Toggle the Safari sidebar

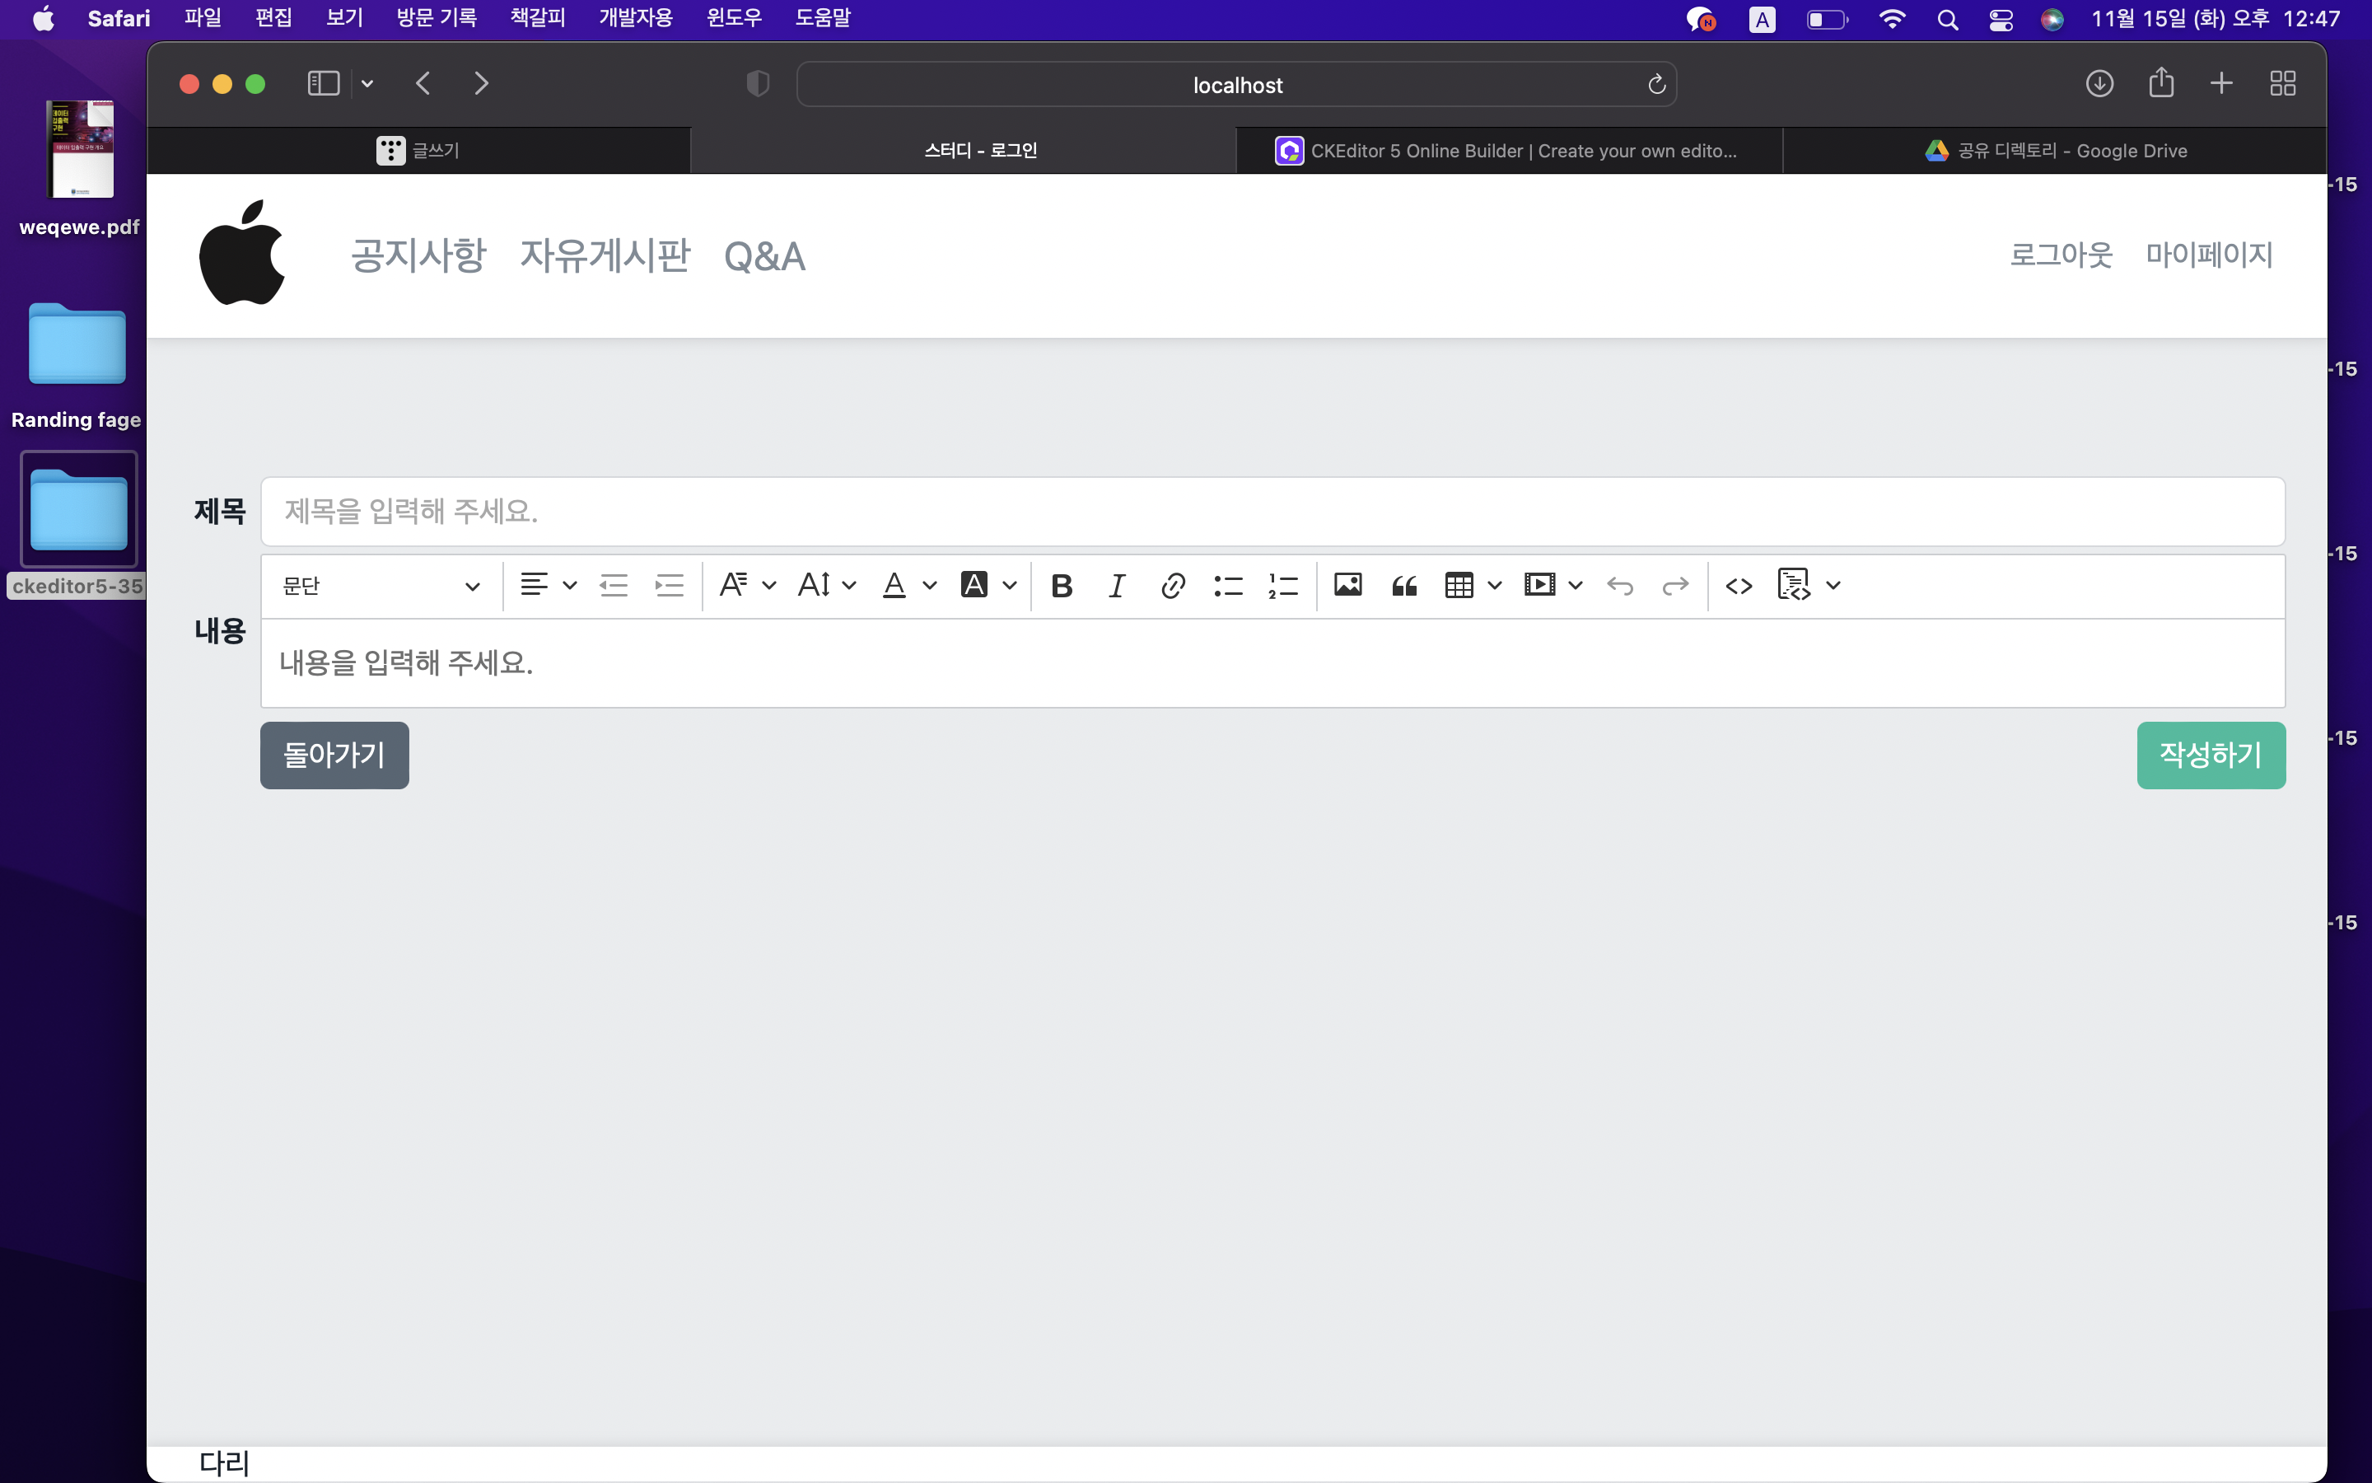click(x=324, y=83)
